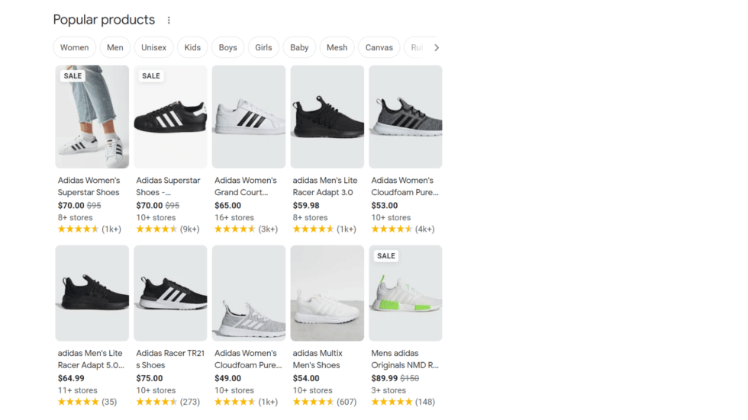Click Adidas Women's Grand Court title
The image size is (748, 420).
(245, 186)
